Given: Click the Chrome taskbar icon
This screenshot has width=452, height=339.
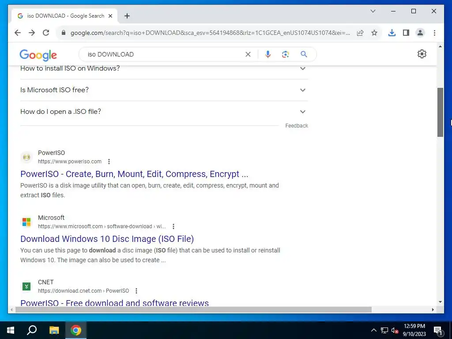Looking at the screenshot, I should 76,330.
